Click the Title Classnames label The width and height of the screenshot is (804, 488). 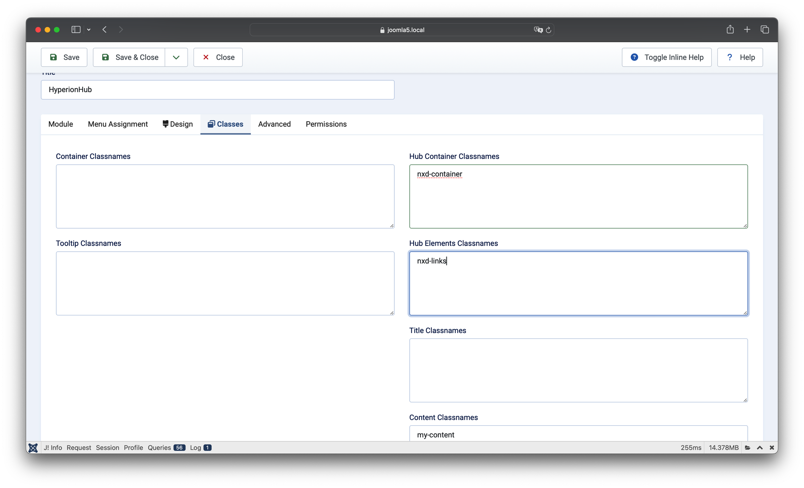tap(438, 330)
